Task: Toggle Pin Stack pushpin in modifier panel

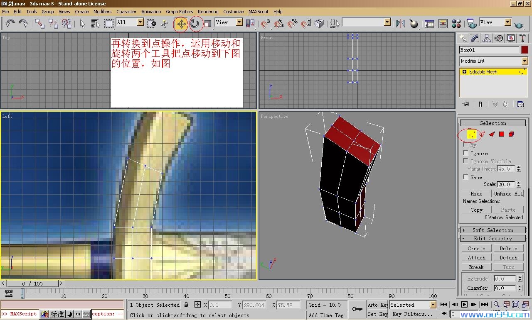Action: pyautogui.click(x=465, y=104)
